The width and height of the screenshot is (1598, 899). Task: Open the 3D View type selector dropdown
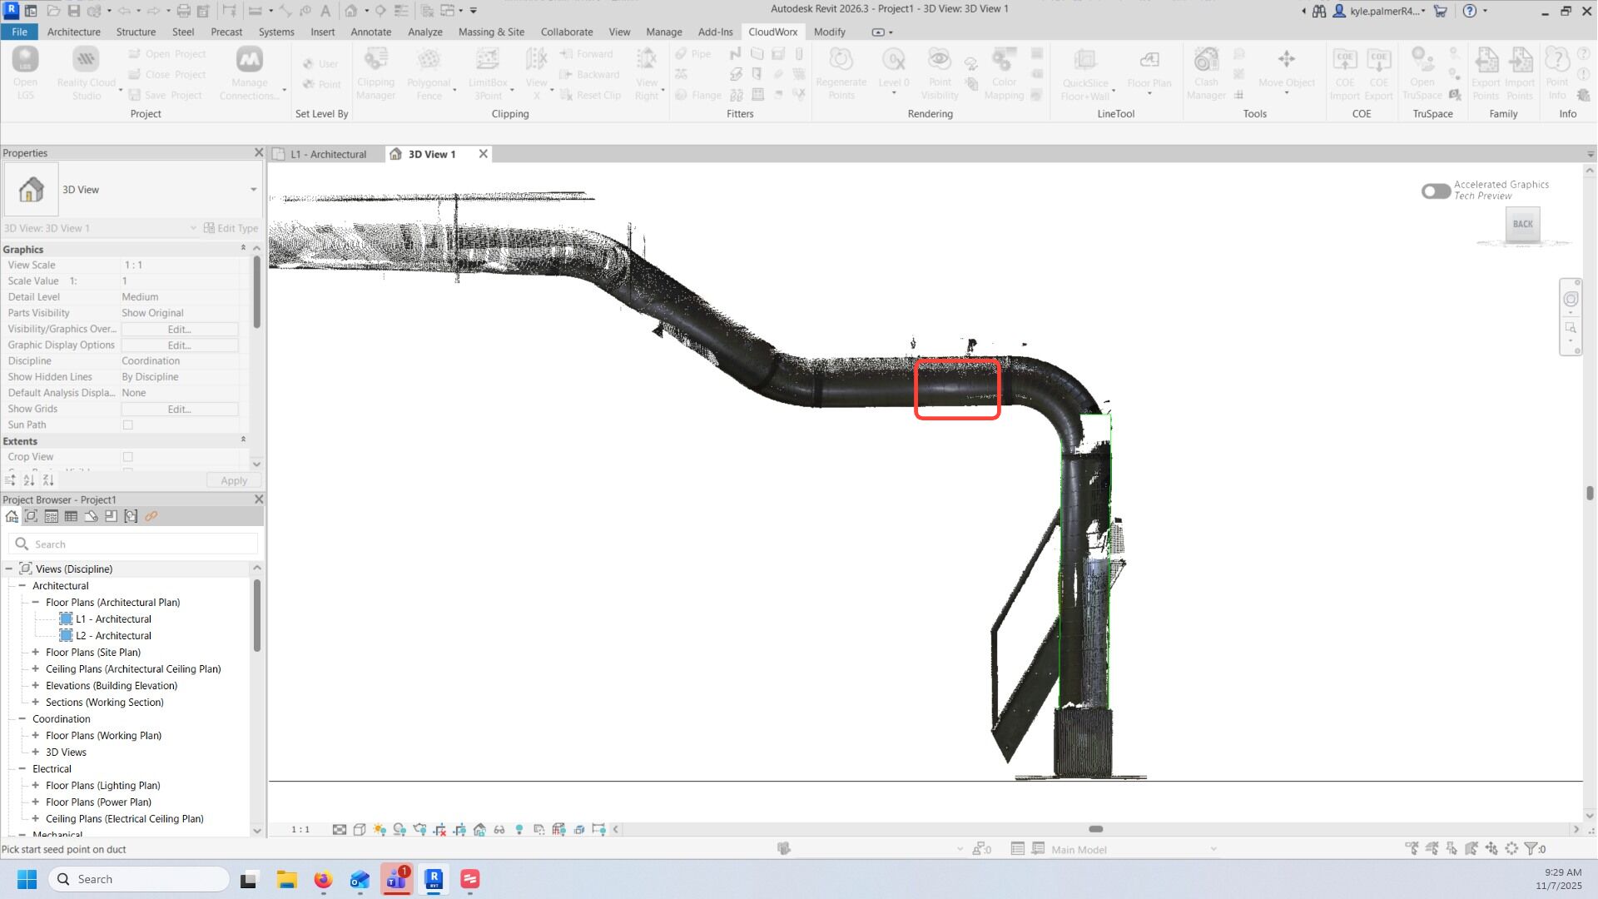coord(253,190)
